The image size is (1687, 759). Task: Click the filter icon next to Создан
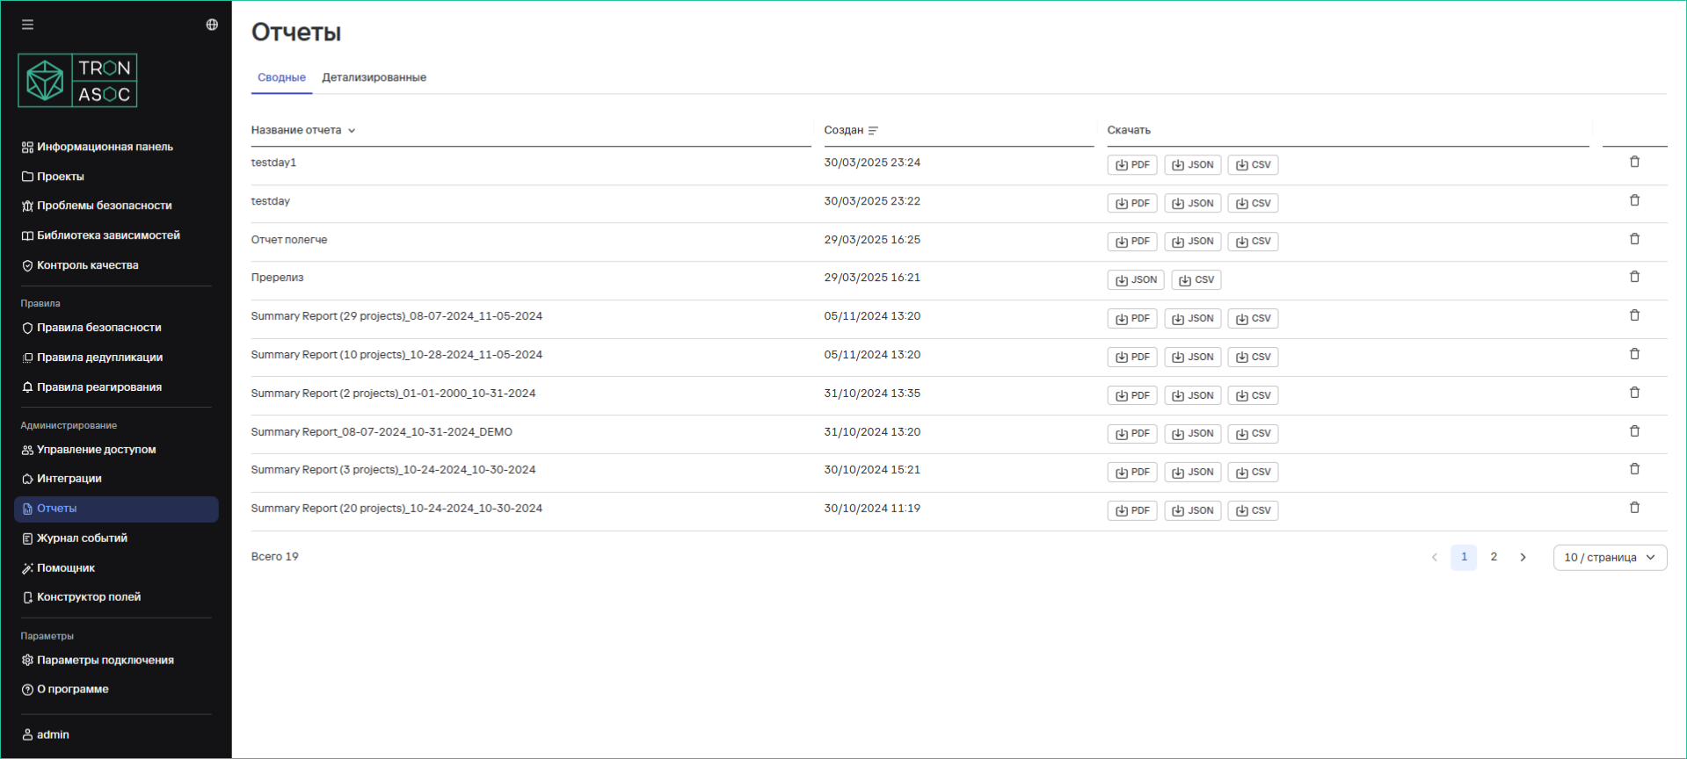pos(873,131)
